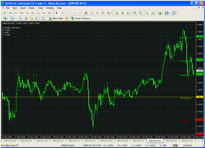Activate the crosshair tool
Image resolution: width=205 pixels, height=148 pixels.
click(63, 13)
